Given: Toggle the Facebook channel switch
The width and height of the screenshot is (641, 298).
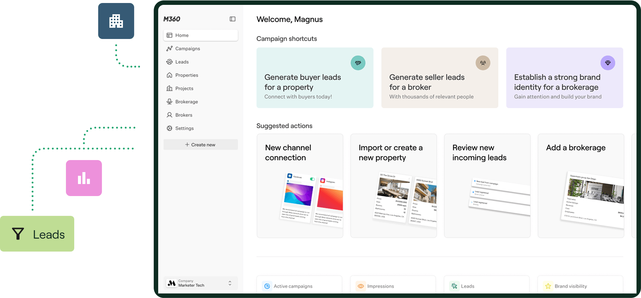Looking at the screenshot, I should coord(312,179).
